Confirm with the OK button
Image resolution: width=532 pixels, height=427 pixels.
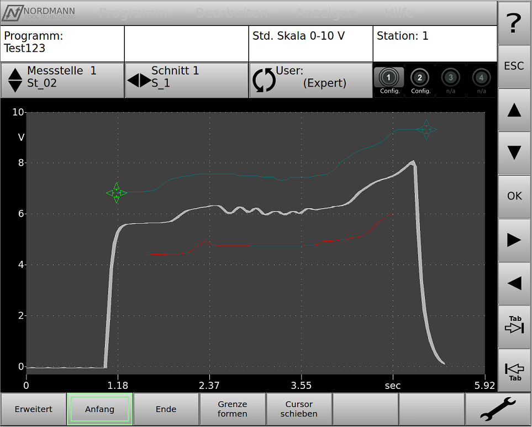click(514, 196)
